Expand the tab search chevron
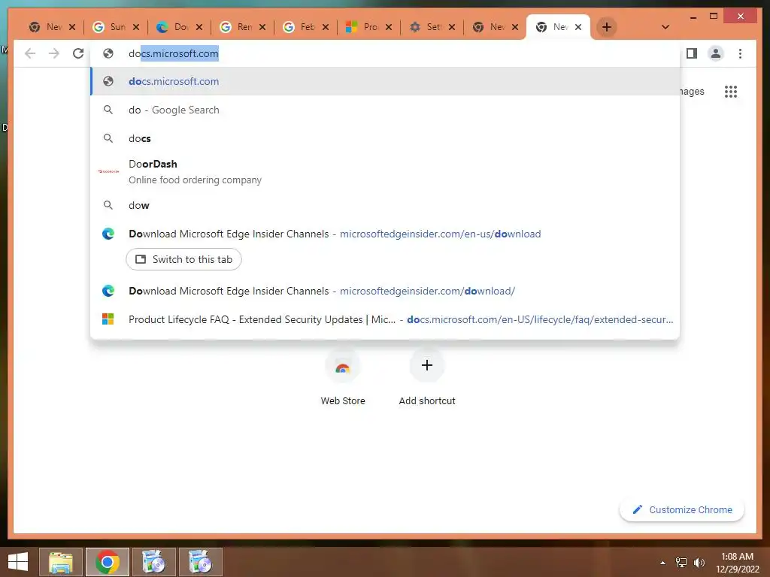 665,27
